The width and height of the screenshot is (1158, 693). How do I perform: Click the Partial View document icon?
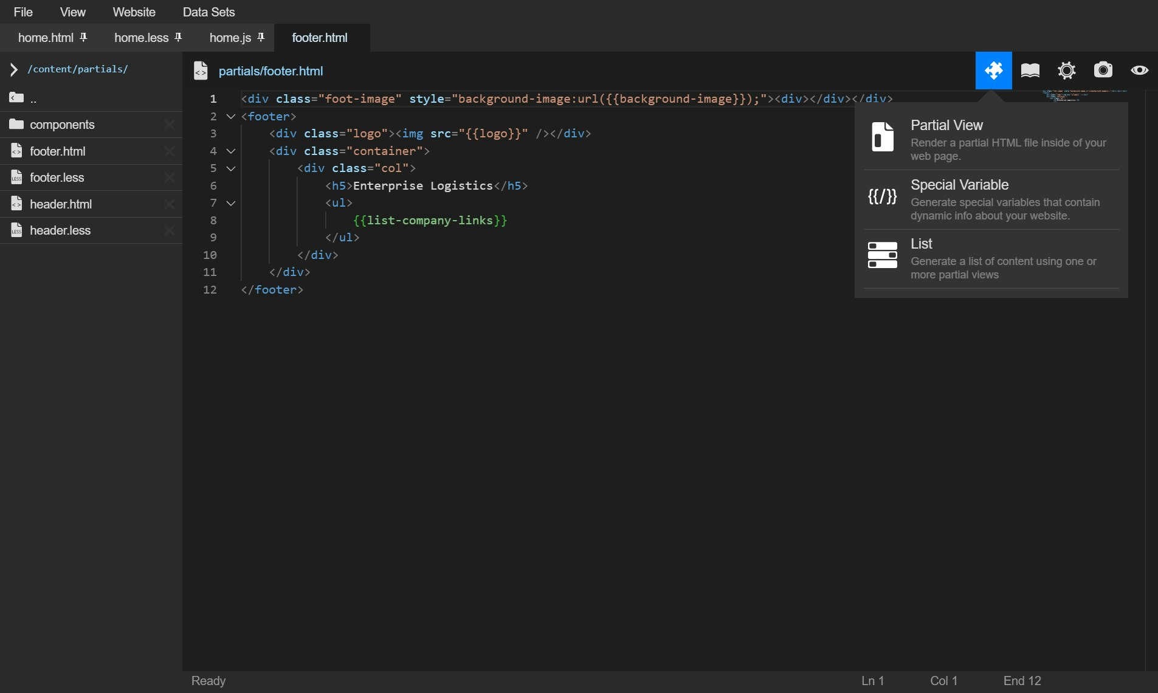(883, 136)
